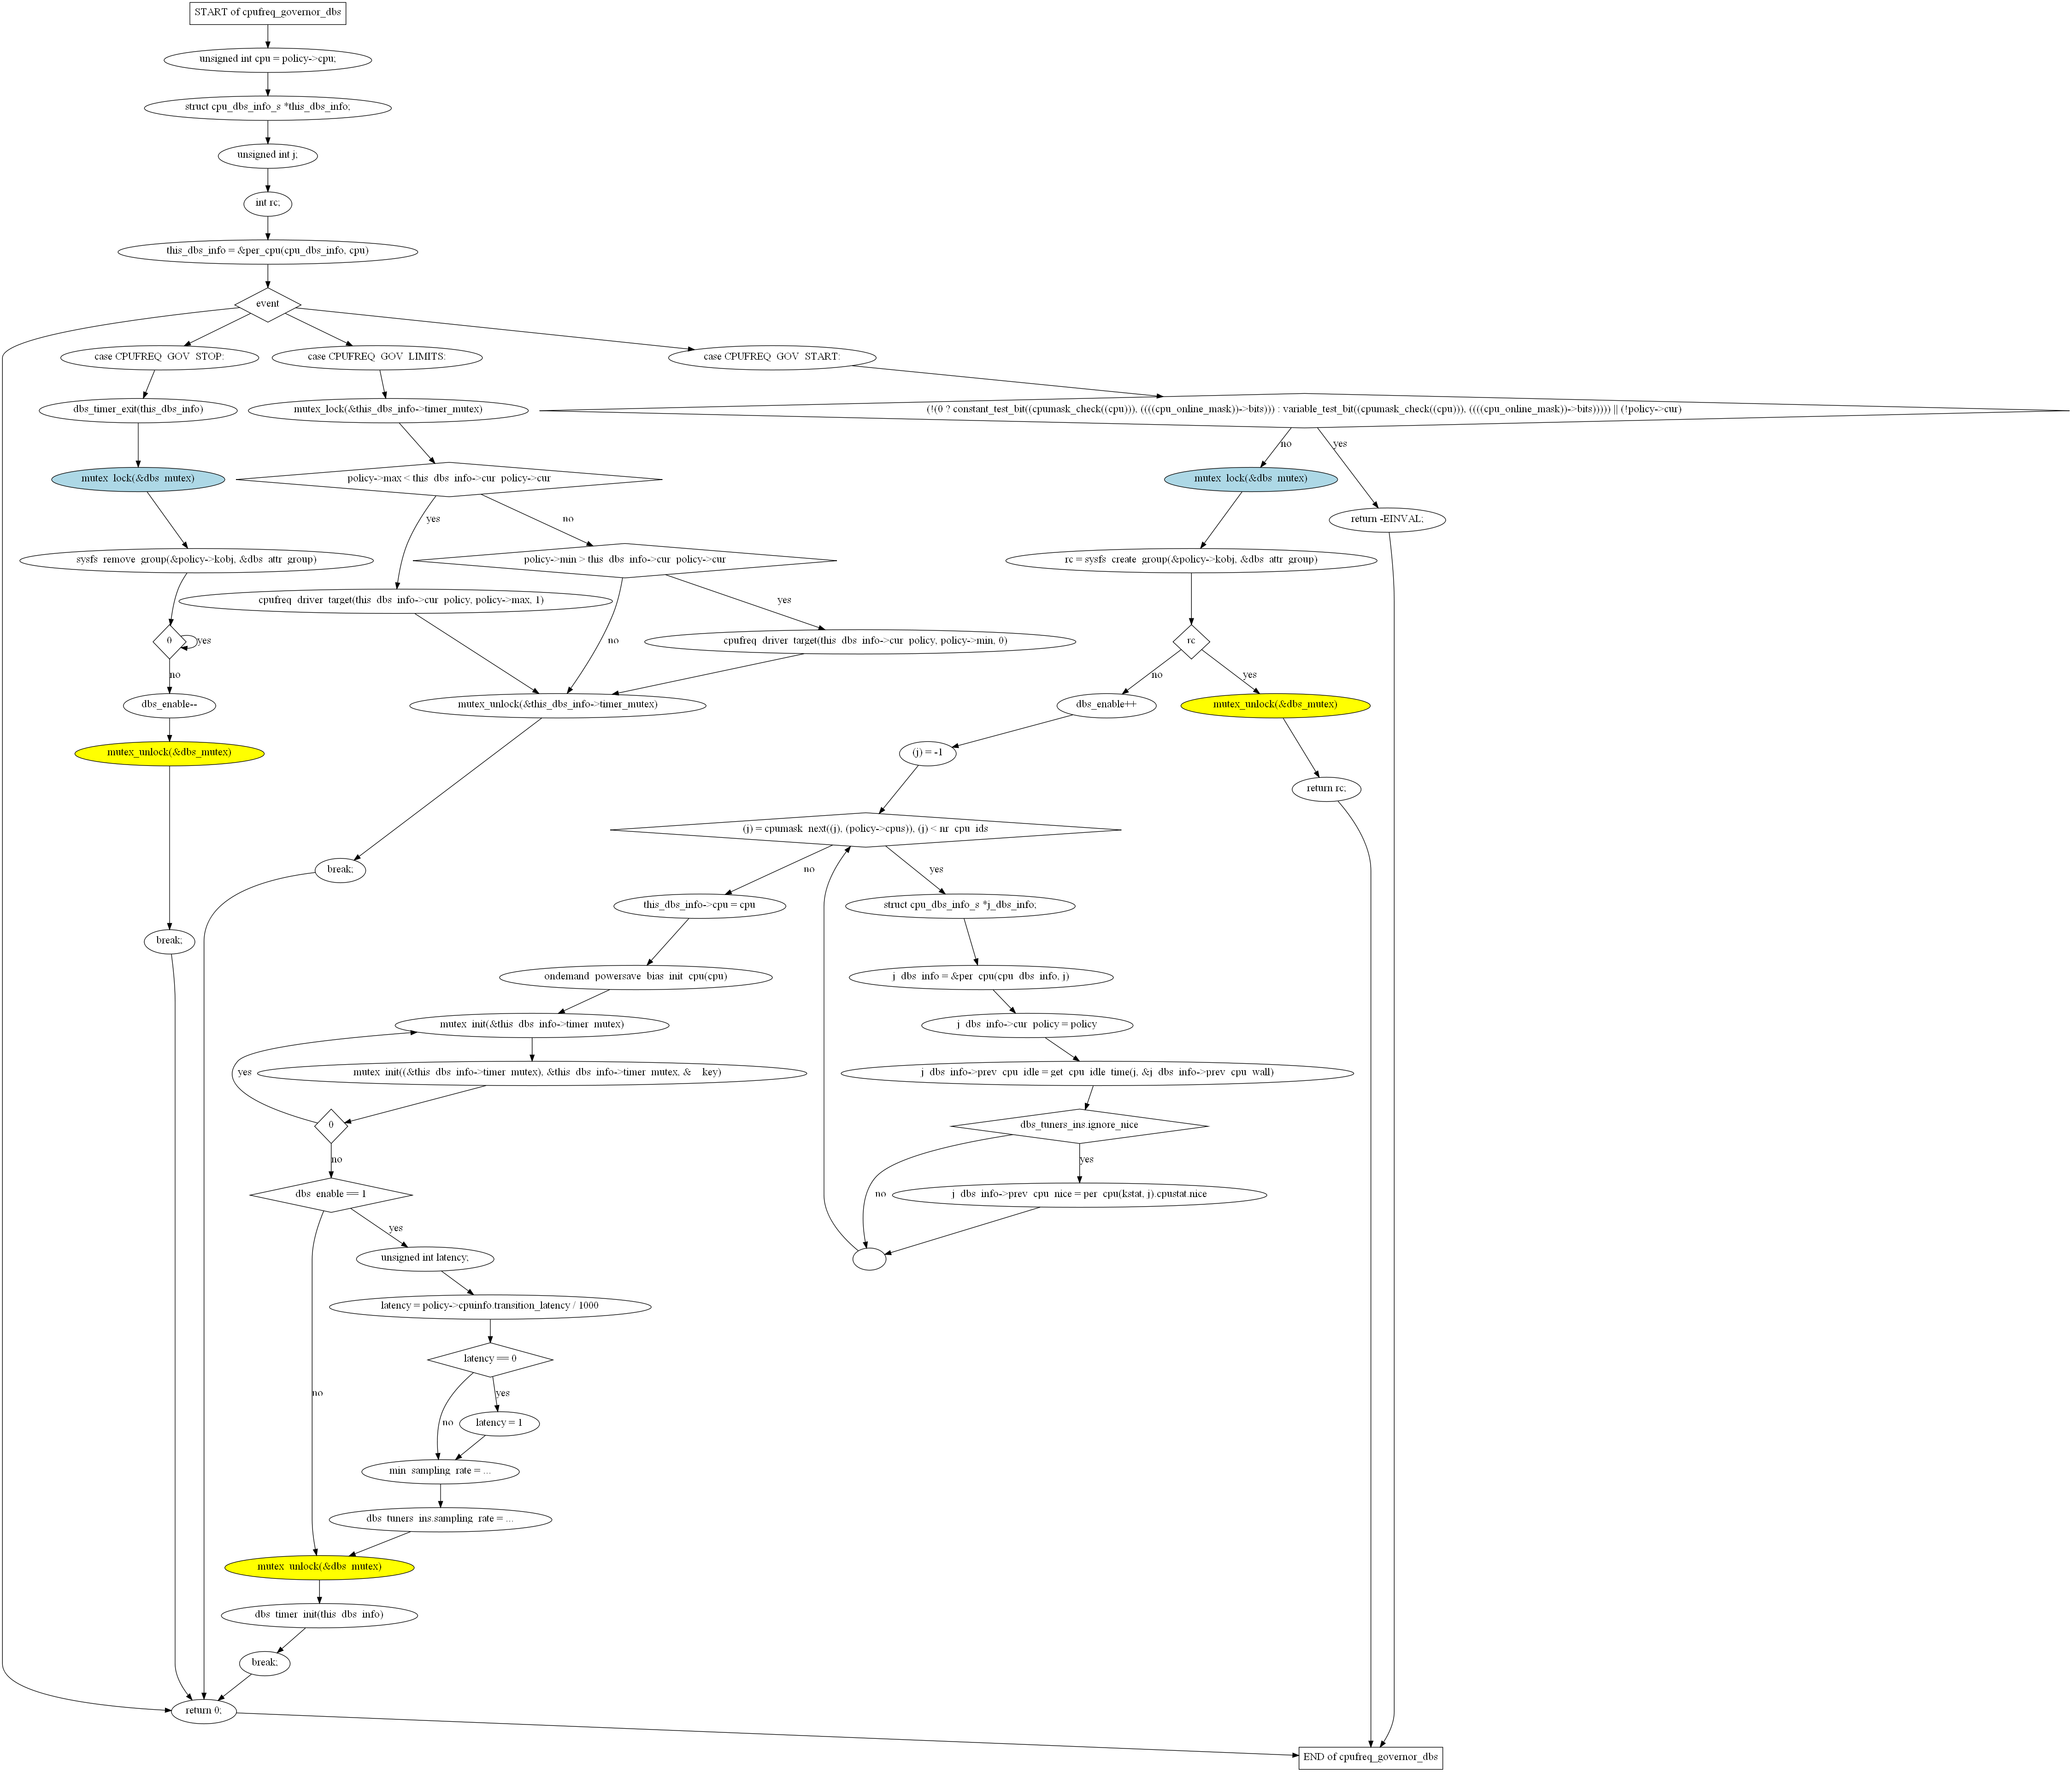The height and width of the screenshot is (1772, 2072).
Task: Click 'j_dbs_info->cur_policy = policy' node
Action: (1027, 1025)
